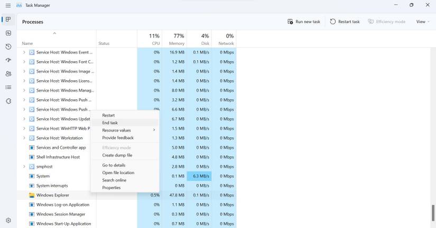Click the Run new task button
Image resolution: width=436 pixels, height=228 pixels.
304,22
